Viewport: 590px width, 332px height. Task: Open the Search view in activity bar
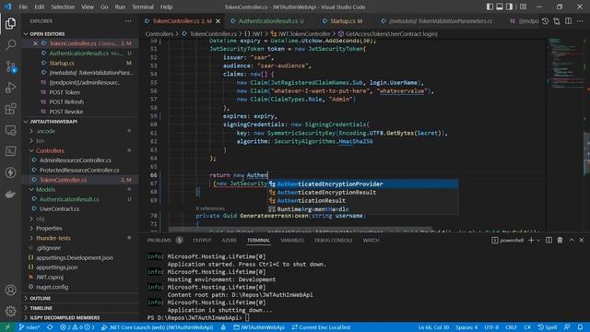10,45
